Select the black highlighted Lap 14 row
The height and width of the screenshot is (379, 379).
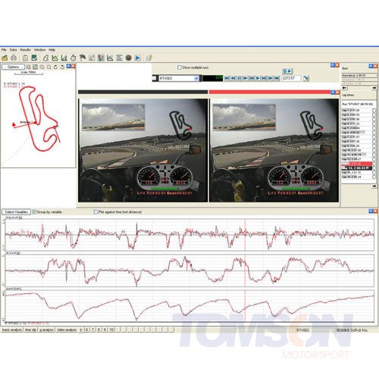[x=357, y=168]
